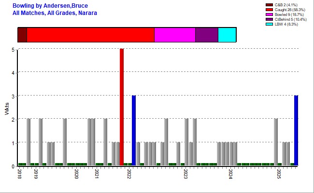Click the gray two-wicket bar just before 2025
Viewport: 314px width, 193px height.
point(276,142)
